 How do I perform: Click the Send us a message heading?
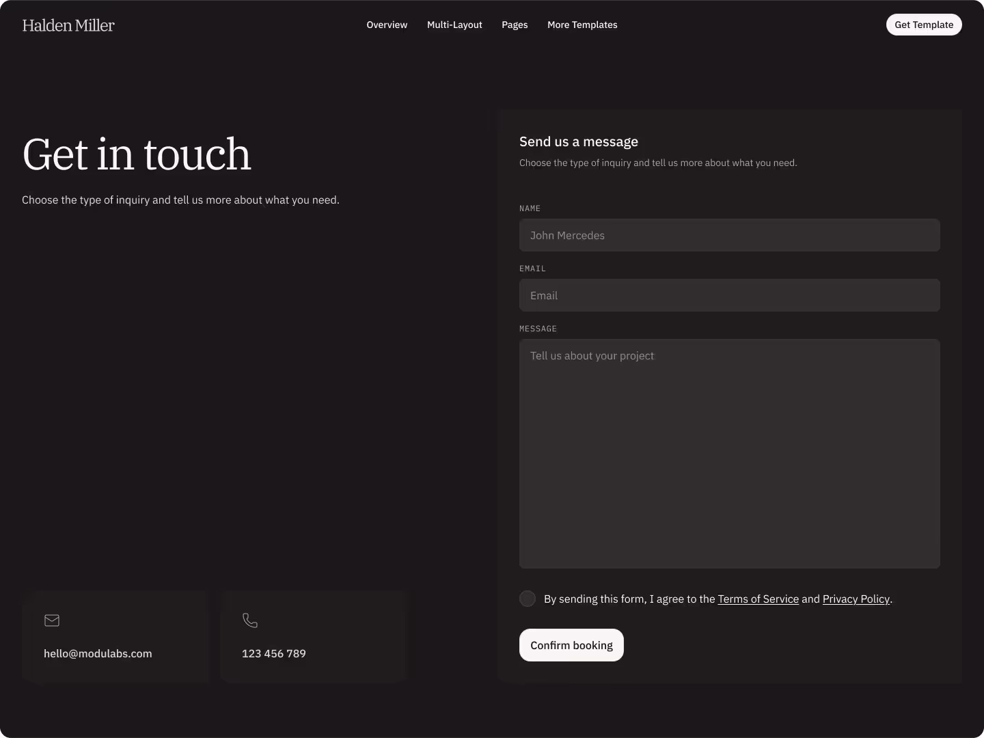tap(578, 141)
